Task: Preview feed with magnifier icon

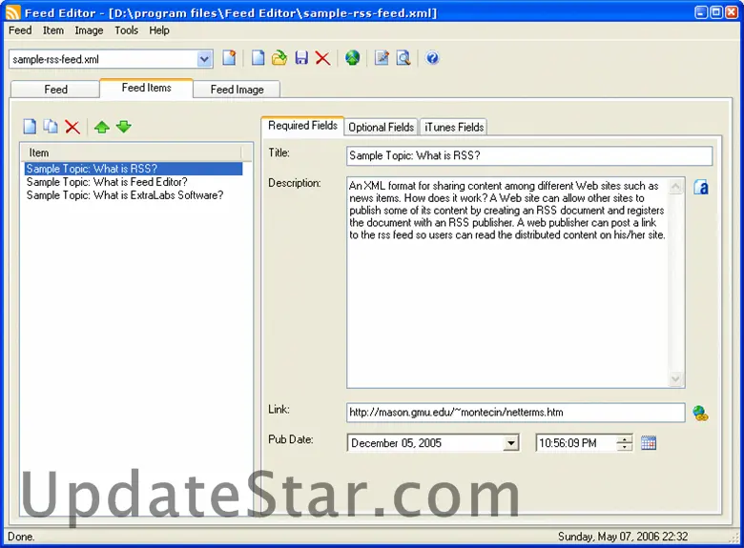Action: coord(403,58)
